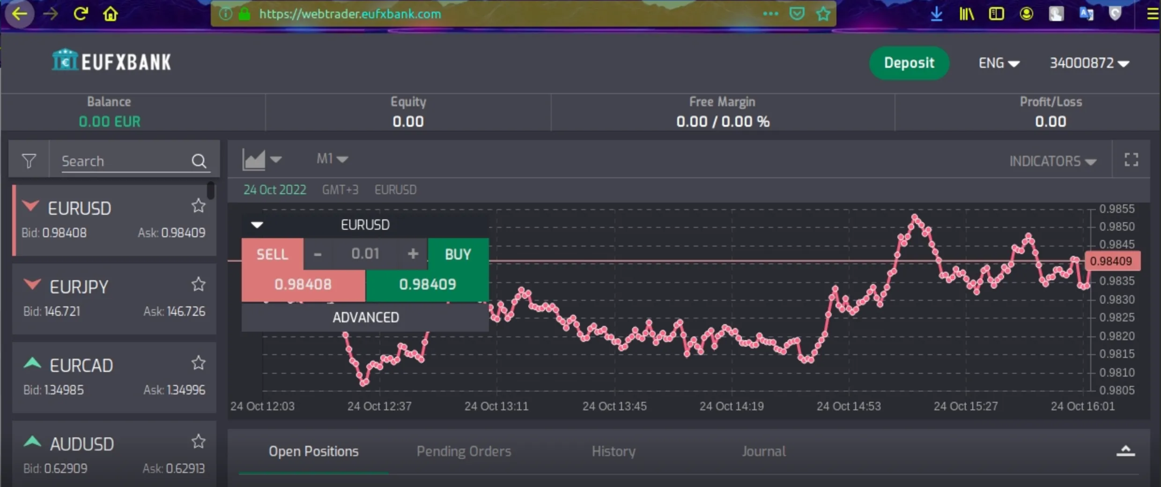Favorite AUDUSD with its star
The image size is (1161, 487).
(x=199, y=442)
